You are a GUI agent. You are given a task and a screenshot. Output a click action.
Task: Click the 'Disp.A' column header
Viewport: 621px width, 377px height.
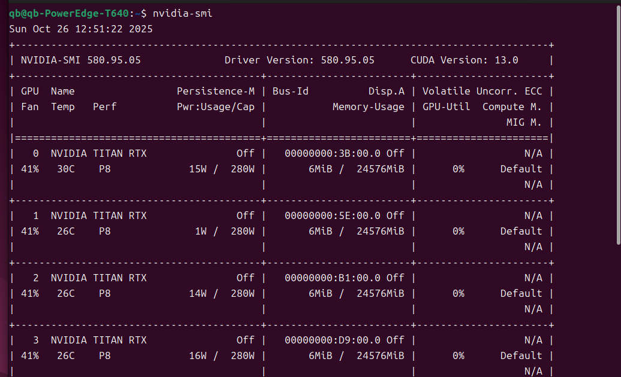click(387, 92)
